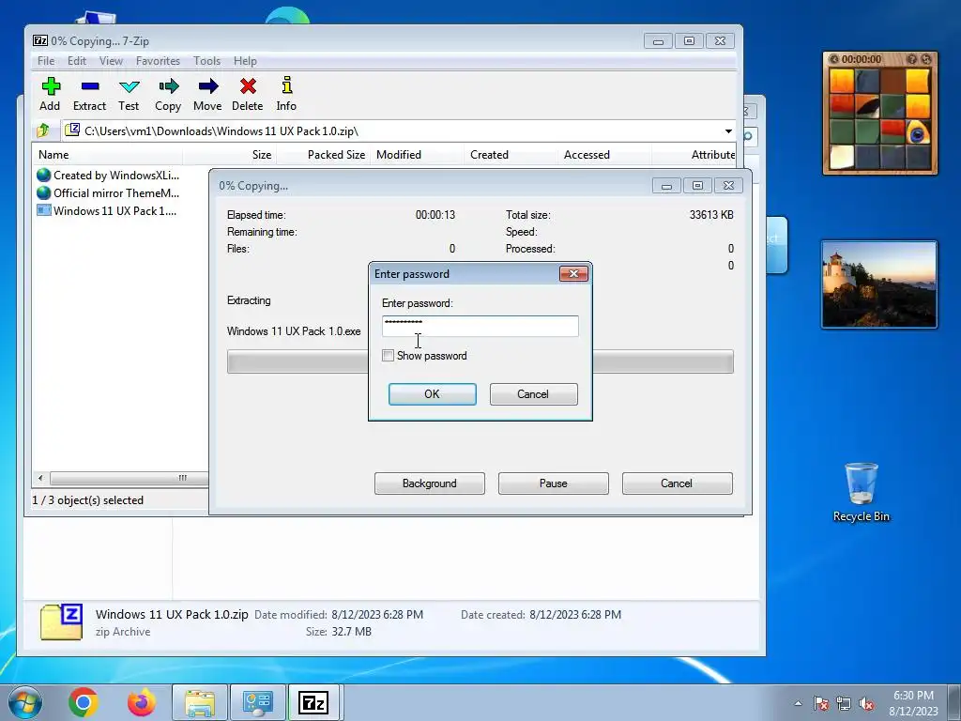Click Cancel in Enter password dialog
The image size is (961, 721).
point(533,394)
